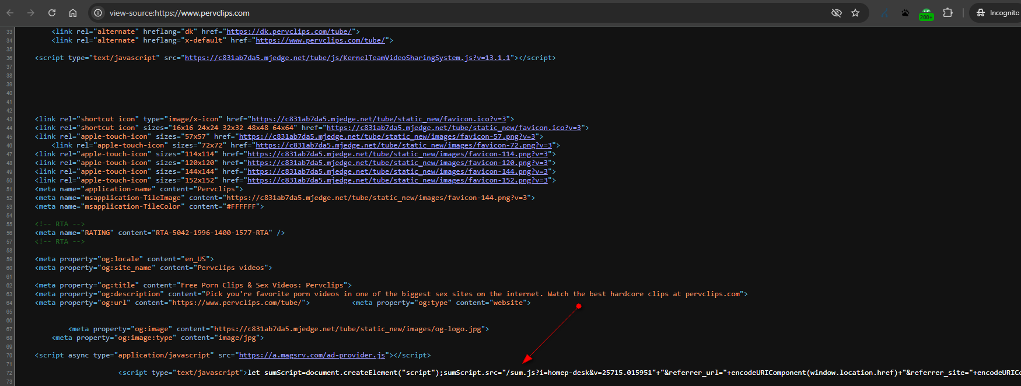Click the crossed-out eye tracking protection icon
This screenshot has width=1021, height=386.
[837, 13]
